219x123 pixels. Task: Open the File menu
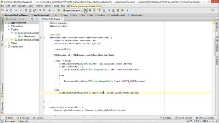tap(3, 6)
